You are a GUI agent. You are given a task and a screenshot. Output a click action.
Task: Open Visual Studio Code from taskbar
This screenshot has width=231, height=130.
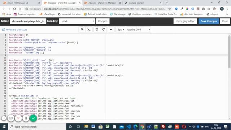128,127
